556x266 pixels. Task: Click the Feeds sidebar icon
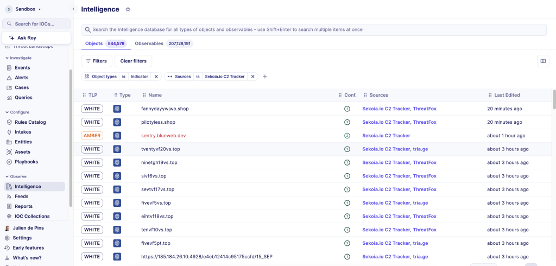pyautogui.click(x=9, y=197)
